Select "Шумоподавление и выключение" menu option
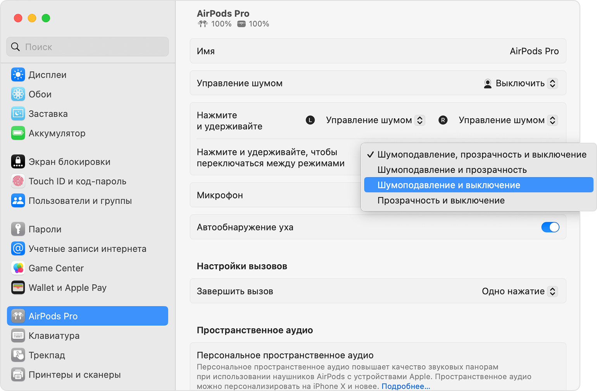The image size is (597, 391). point(449,185)
